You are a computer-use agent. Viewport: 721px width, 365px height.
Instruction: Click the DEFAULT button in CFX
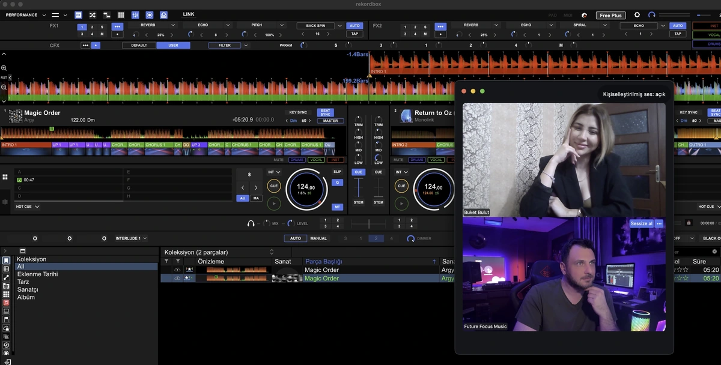pos(139,45)
